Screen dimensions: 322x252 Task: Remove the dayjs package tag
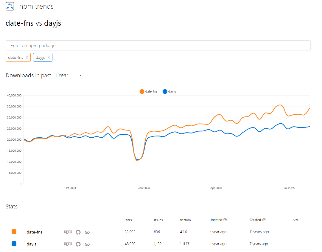click(x=49, y=58)
